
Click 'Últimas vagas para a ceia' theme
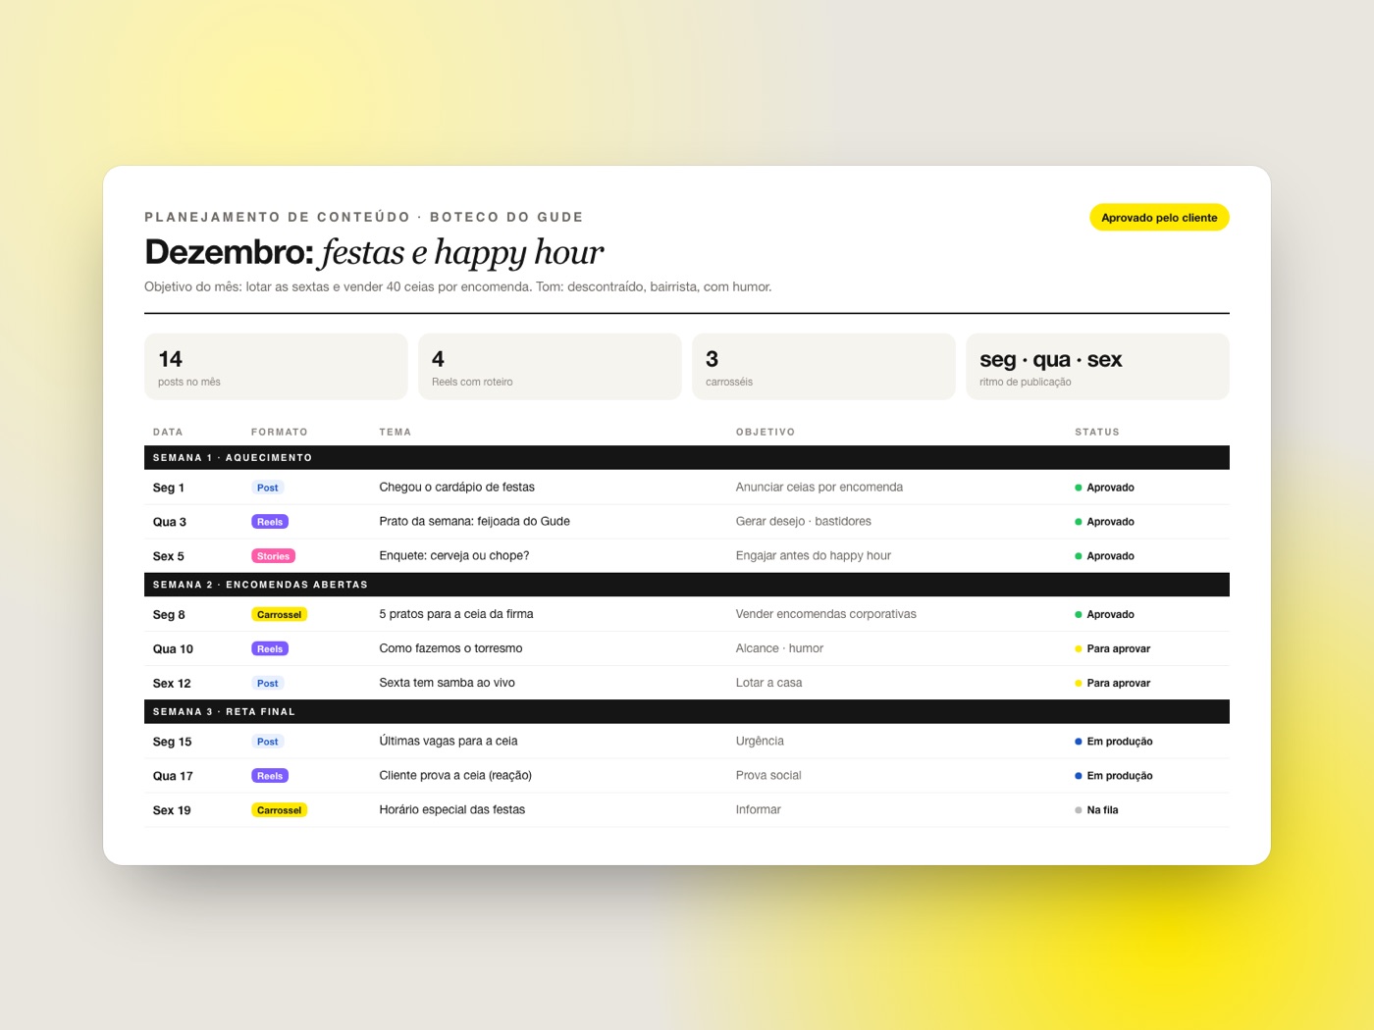click(x=449, y=742)
